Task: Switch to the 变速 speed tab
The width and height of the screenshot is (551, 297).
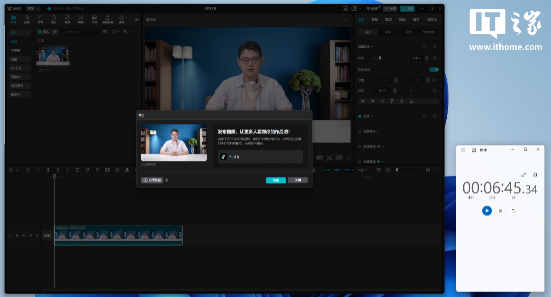Action: pyautogui.click(x=388, y=20)
